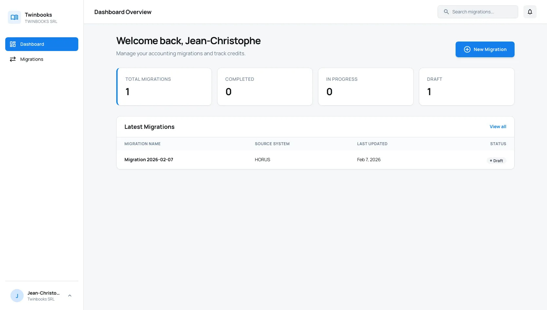Open the notifications bell
This screenshot has width=547, height=310.
tap(530, 12)
